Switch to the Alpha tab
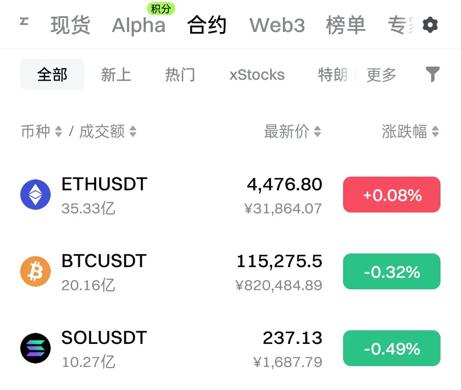 138,25
